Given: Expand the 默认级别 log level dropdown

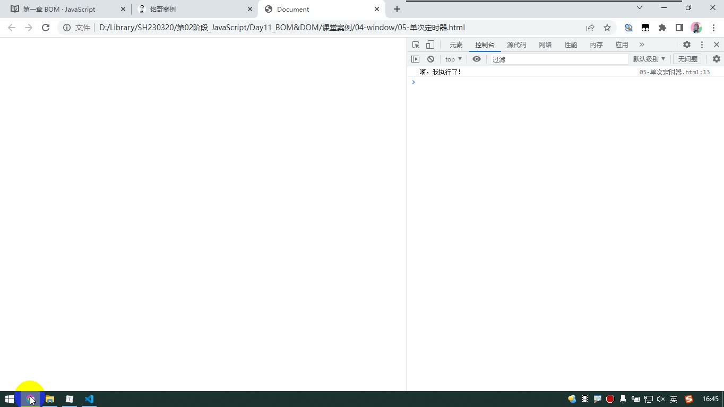Looking at the screenshot, I should 649,59.
